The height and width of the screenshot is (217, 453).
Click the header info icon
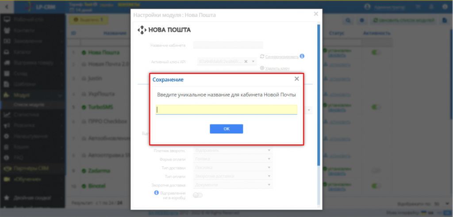tap(445, 7)
